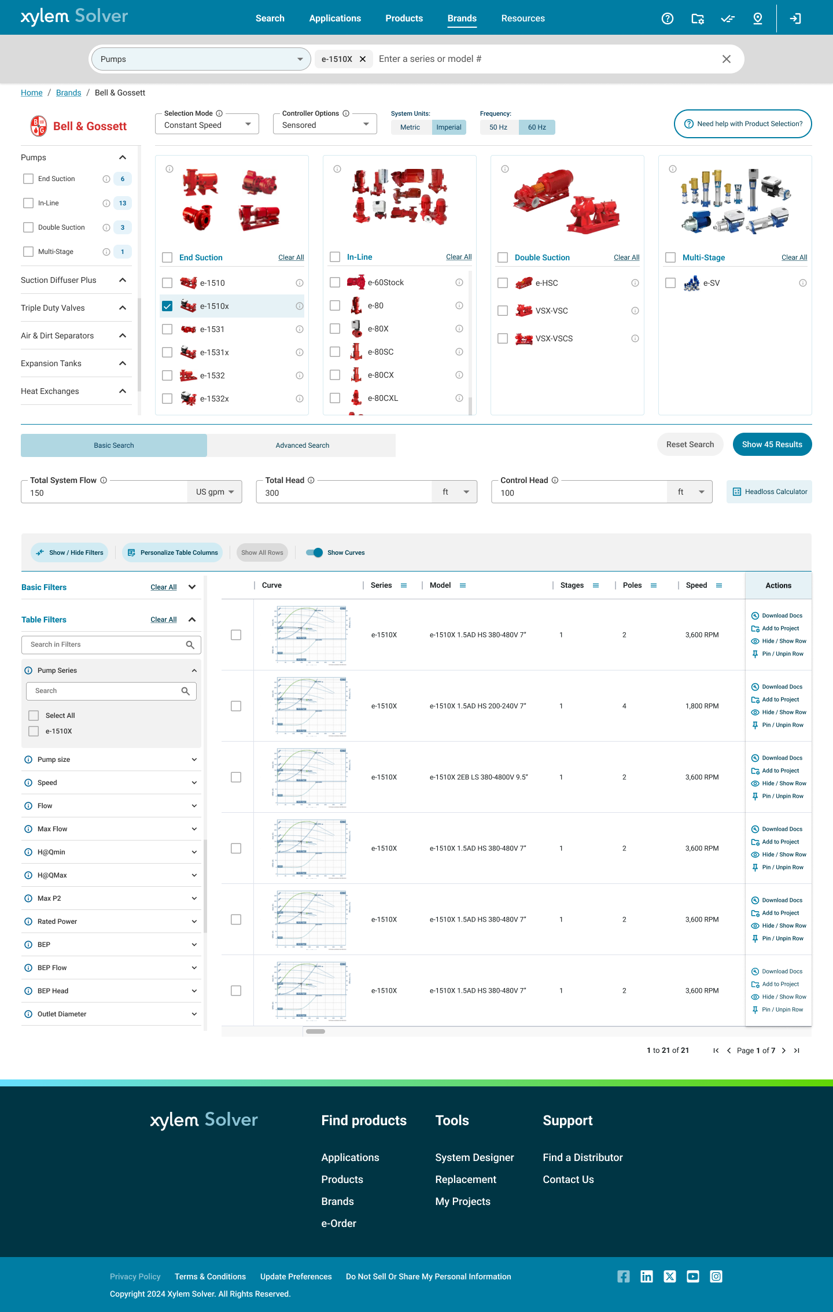The width and height of the screenshot is (833, 1312).
Task: Open Speed column menu icon
Action: click(x=719, y=585)
